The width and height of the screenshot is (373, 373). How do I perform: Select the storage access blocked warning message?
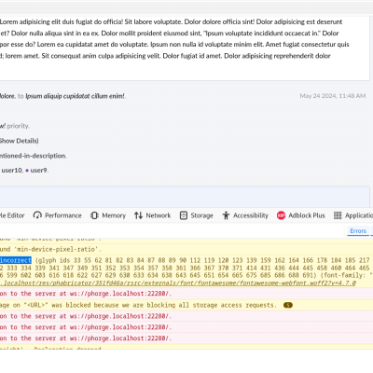(x=138, y=305)
